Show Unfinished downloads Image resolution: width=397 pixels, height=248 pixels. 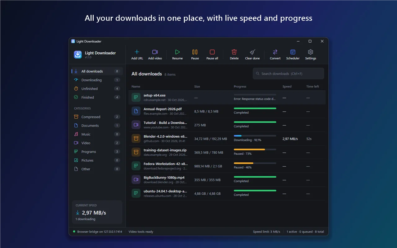97,89
